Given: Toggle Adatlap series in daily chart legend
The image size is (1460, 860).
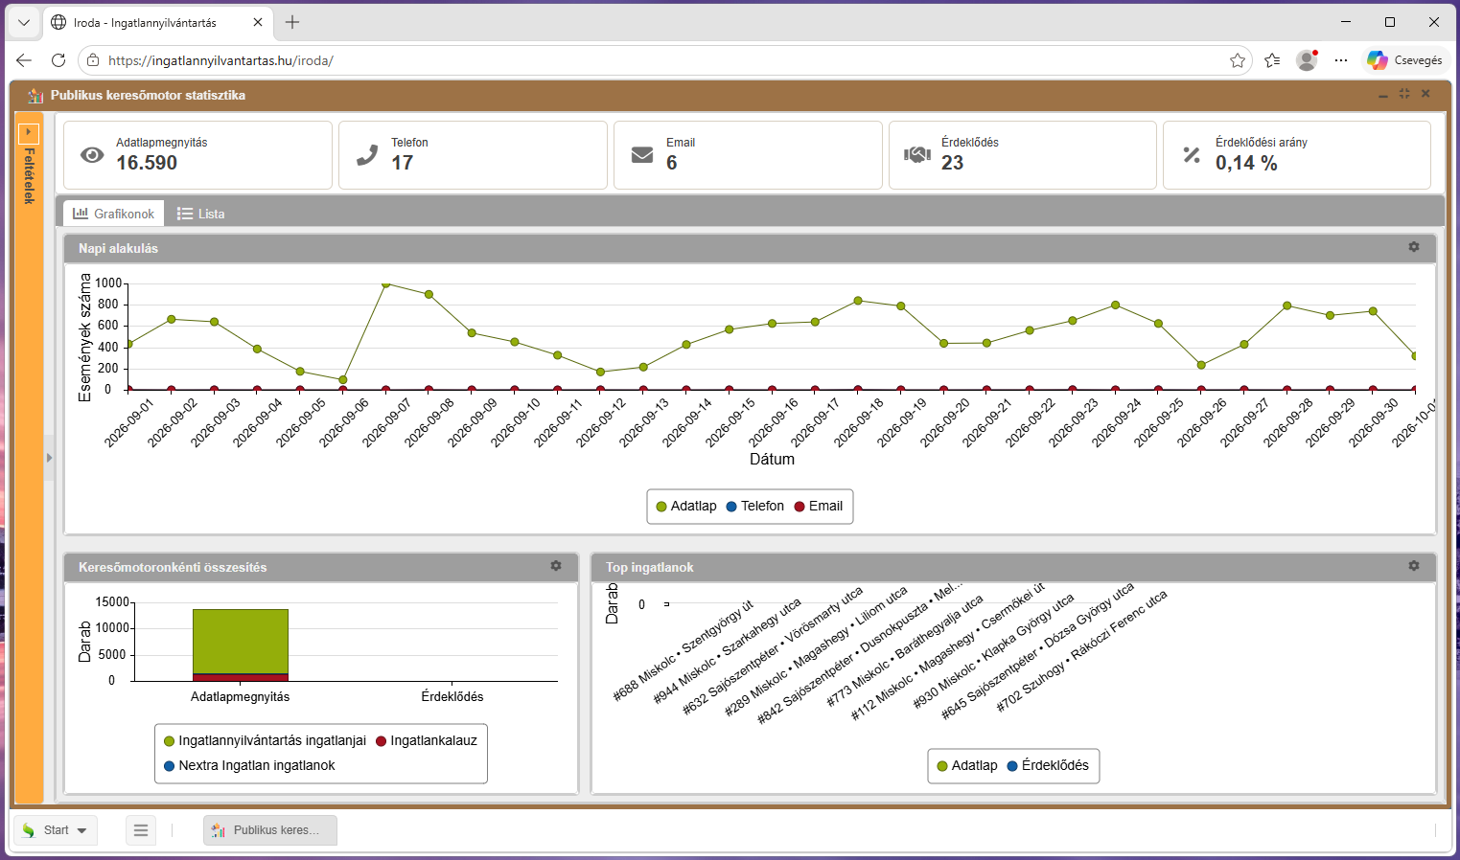Looking at the screenshot, I should click(x=685, y=506).
